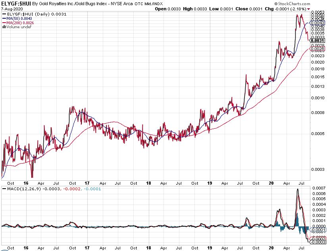The height and width of the screenshot is (251, 327).
Task: Select the ELYGF:$HUI (Daily) 0.0031 legend entry
Action: [35, 14]
